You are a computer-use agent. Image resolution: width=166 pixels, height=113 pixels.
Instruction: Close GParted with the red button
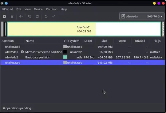pos(163,3)
